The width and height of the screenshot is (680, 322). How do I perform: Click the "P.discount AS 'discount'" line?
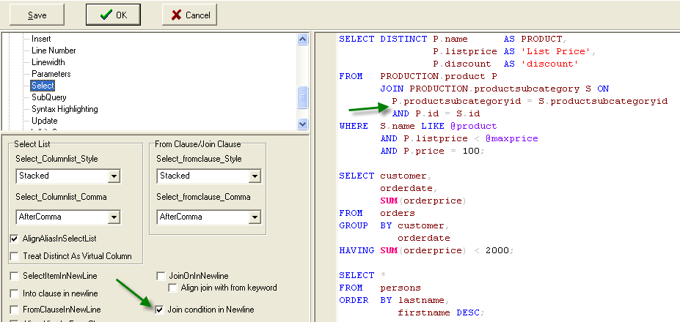tap(506, 64)
